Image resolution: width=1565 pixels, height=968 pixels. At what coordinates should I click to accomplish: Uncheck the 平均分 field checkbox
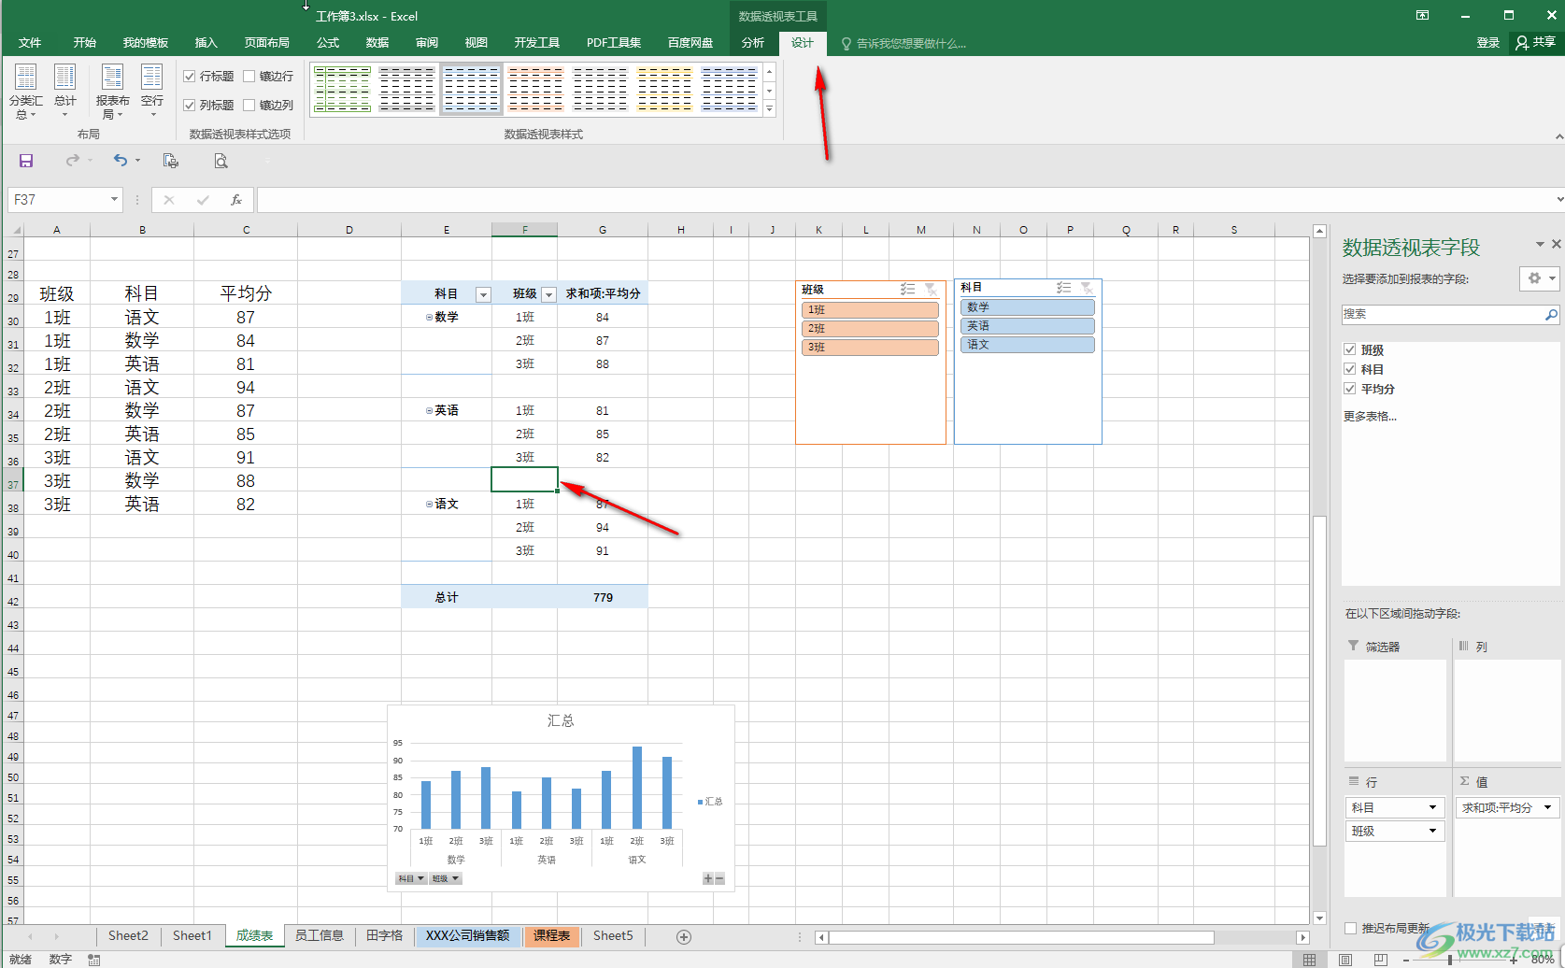point(1350,389)
